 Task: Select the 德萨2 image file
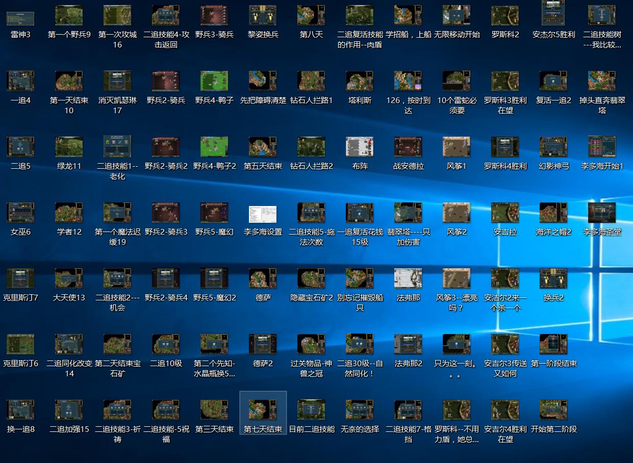(x=263, y=345)
